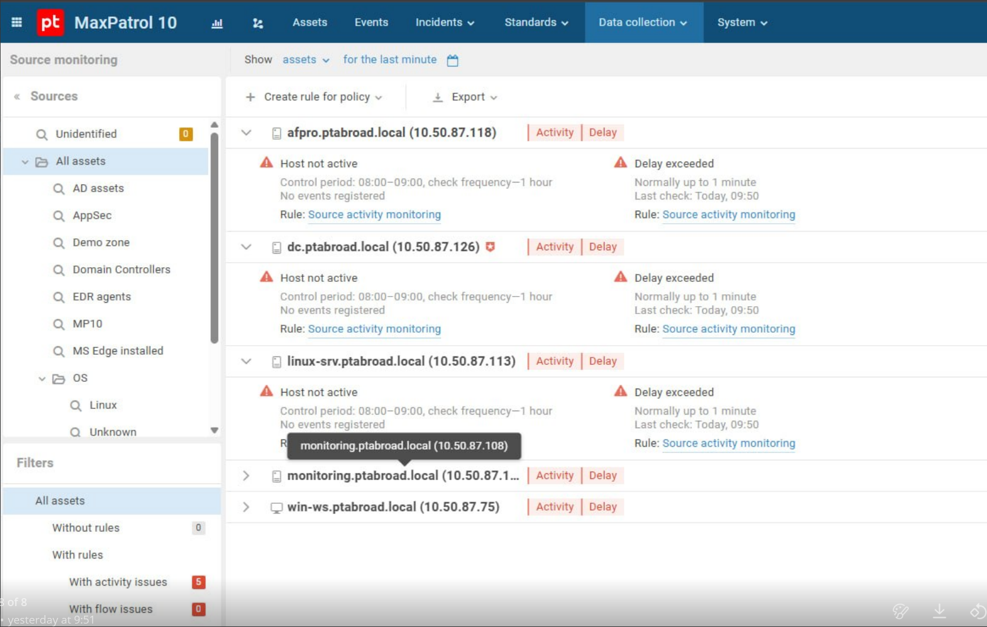Click the Sources scrollbar down arrow
Screen dimensions: 987x627
pos(214,430)
